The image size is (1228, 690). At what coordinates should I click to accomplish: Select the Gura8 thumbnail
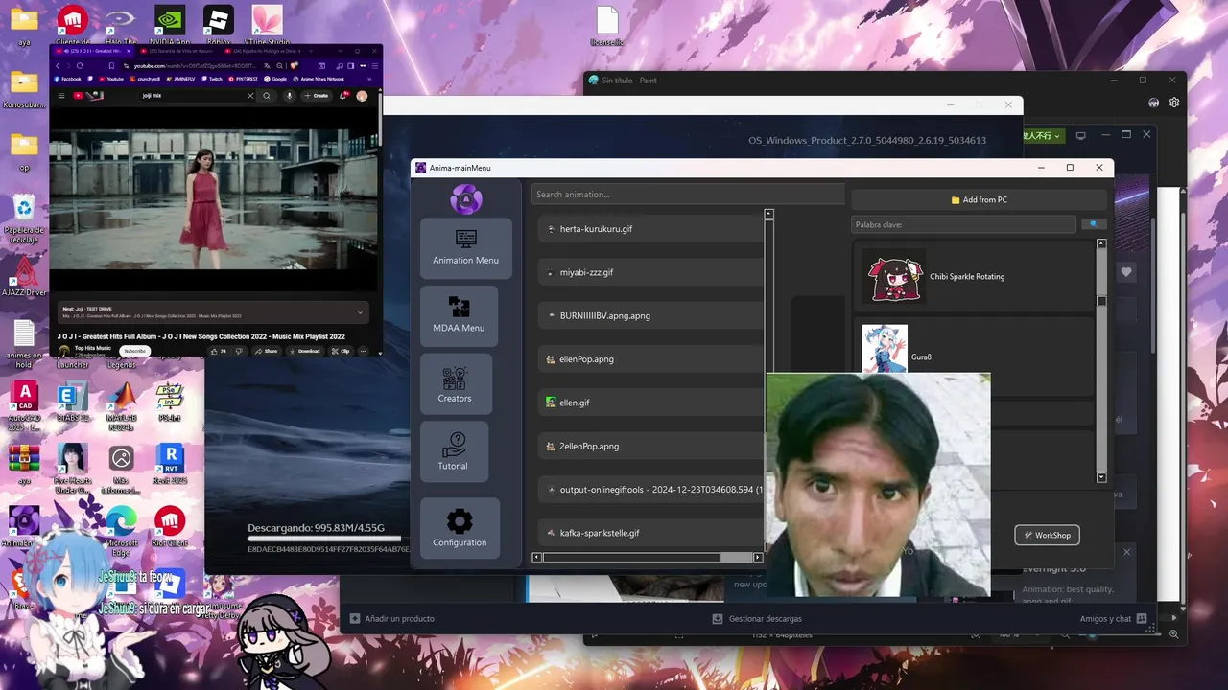click(885, 349)
